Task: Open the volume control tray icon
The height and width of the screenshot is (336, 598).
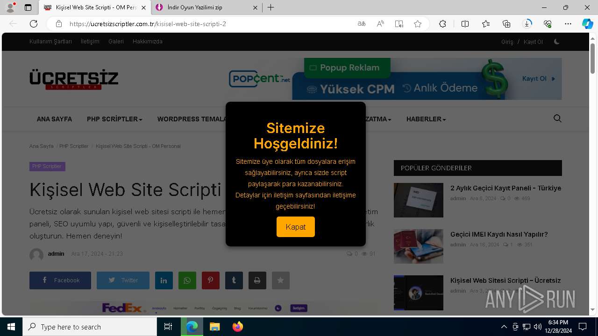Action: pyautogui.click(x=537, y=327)
